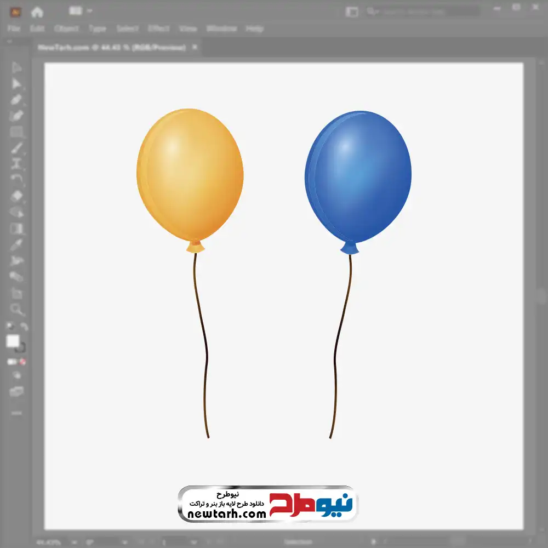Open zoom level dropdown in status bar
This screenshot has width=548, height=548.
click(73, 542)
